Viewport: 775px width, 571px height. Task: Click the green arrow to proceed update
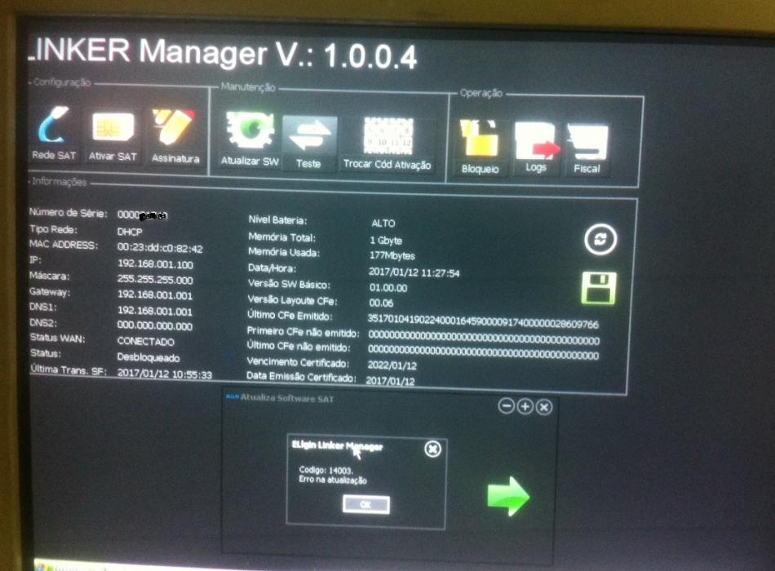click(x=508, y=496)
